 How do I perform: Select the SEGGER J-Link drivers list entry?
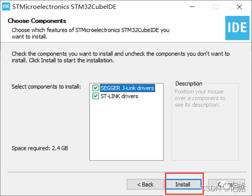[x=127, y=88]
